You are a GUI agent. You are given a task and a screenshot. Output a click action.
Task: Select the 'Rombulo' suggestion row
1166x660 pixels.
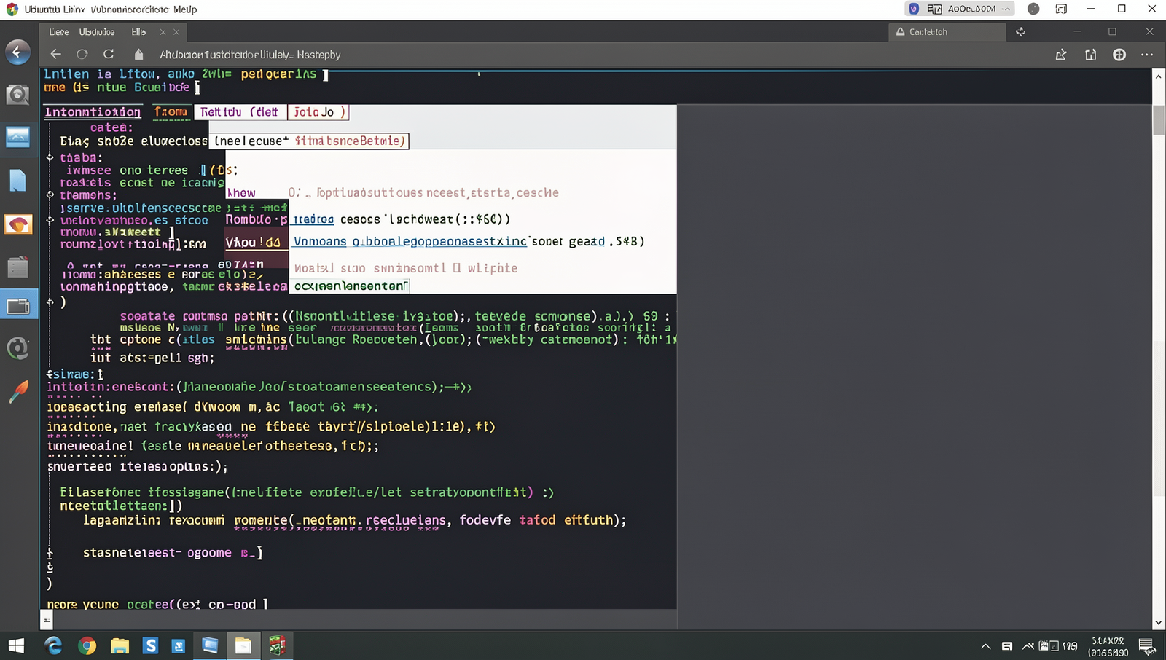click(257, 219)
